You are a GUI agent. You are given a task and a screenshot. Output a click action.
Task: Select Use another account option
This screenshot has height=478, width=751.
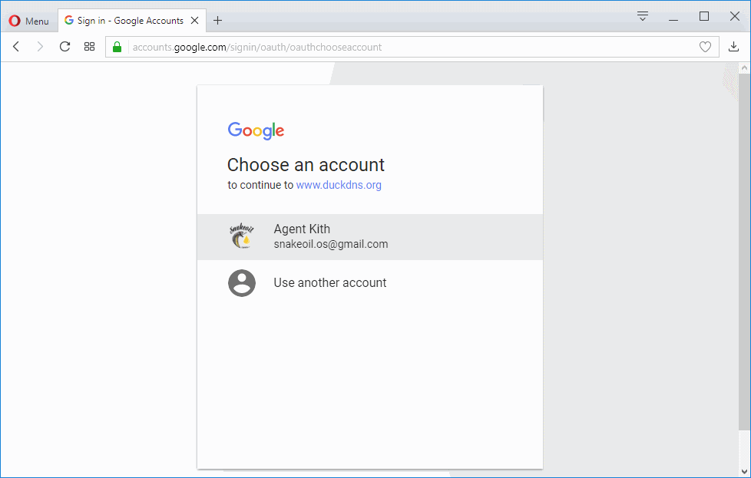pos(370,283)
